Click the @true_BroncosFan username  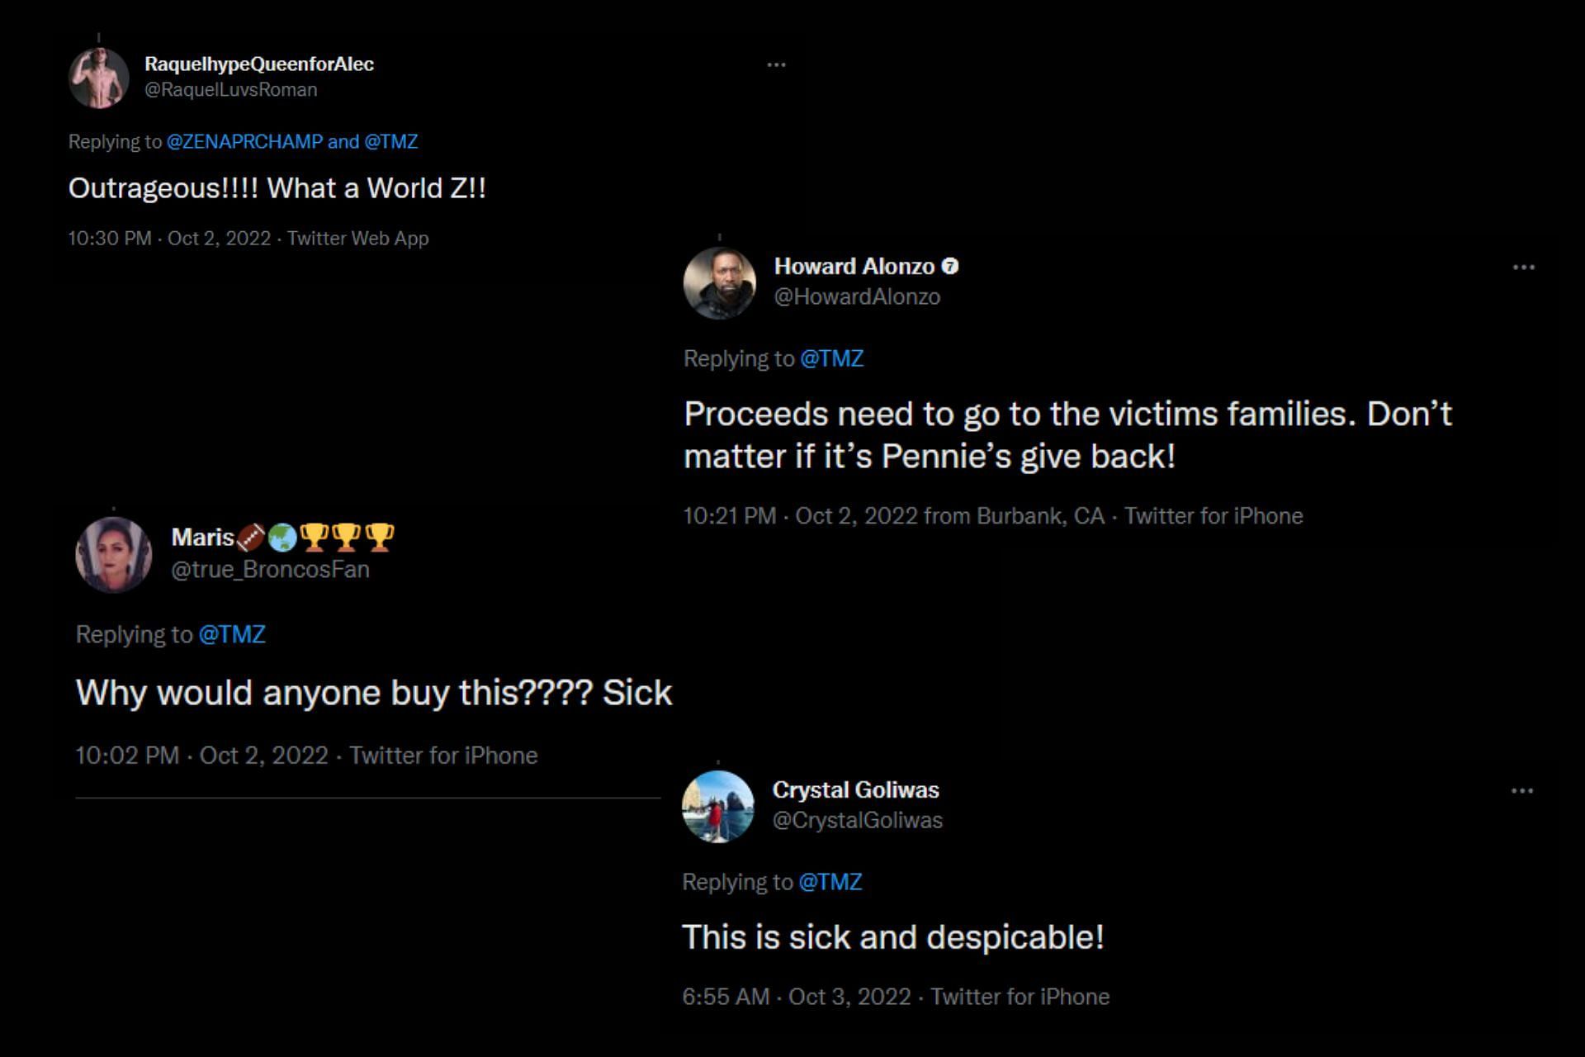[270, 570]
